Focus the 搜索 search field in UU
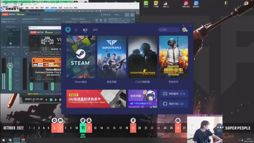Screen dimensions: 254x143 169,30
